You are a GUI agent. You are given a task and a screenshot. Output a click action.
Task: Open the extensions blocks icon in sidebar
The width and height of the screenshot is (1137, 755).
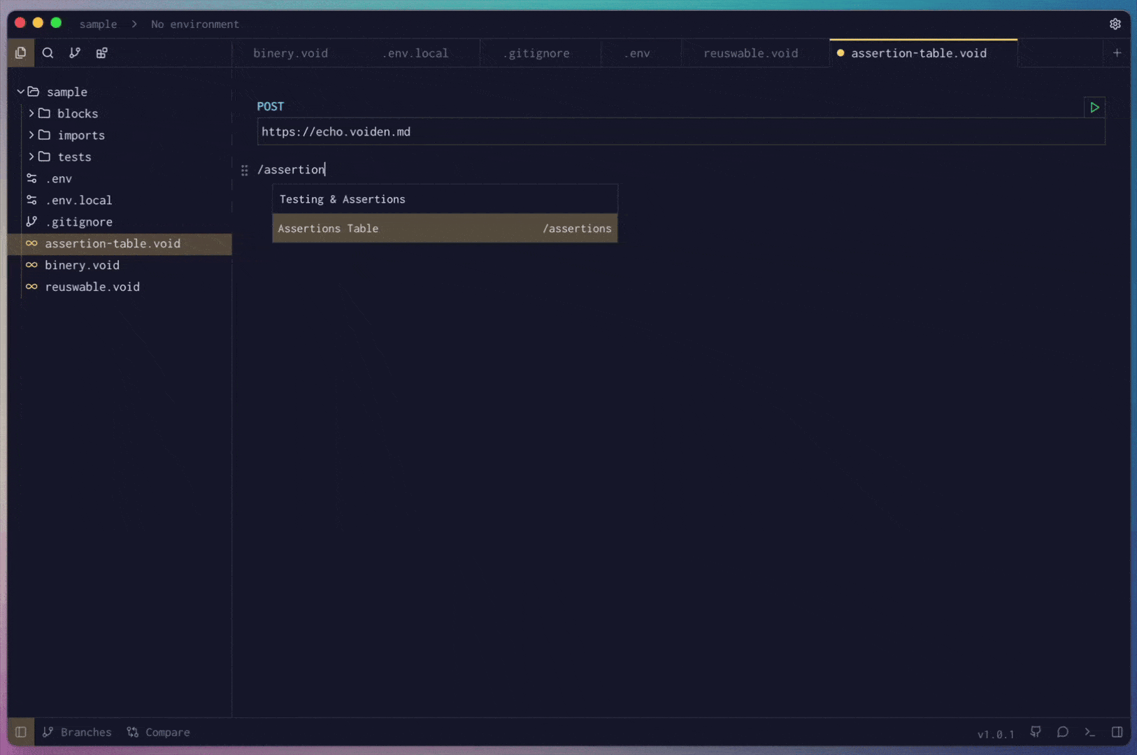coord(102,53)
